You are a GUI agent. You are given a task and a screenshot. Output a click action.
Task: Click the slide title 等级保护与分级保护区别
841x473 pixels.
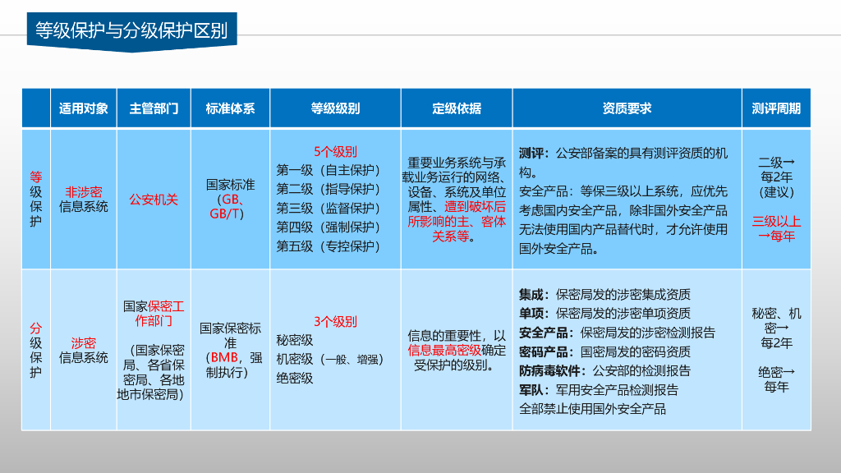(131, 30)
